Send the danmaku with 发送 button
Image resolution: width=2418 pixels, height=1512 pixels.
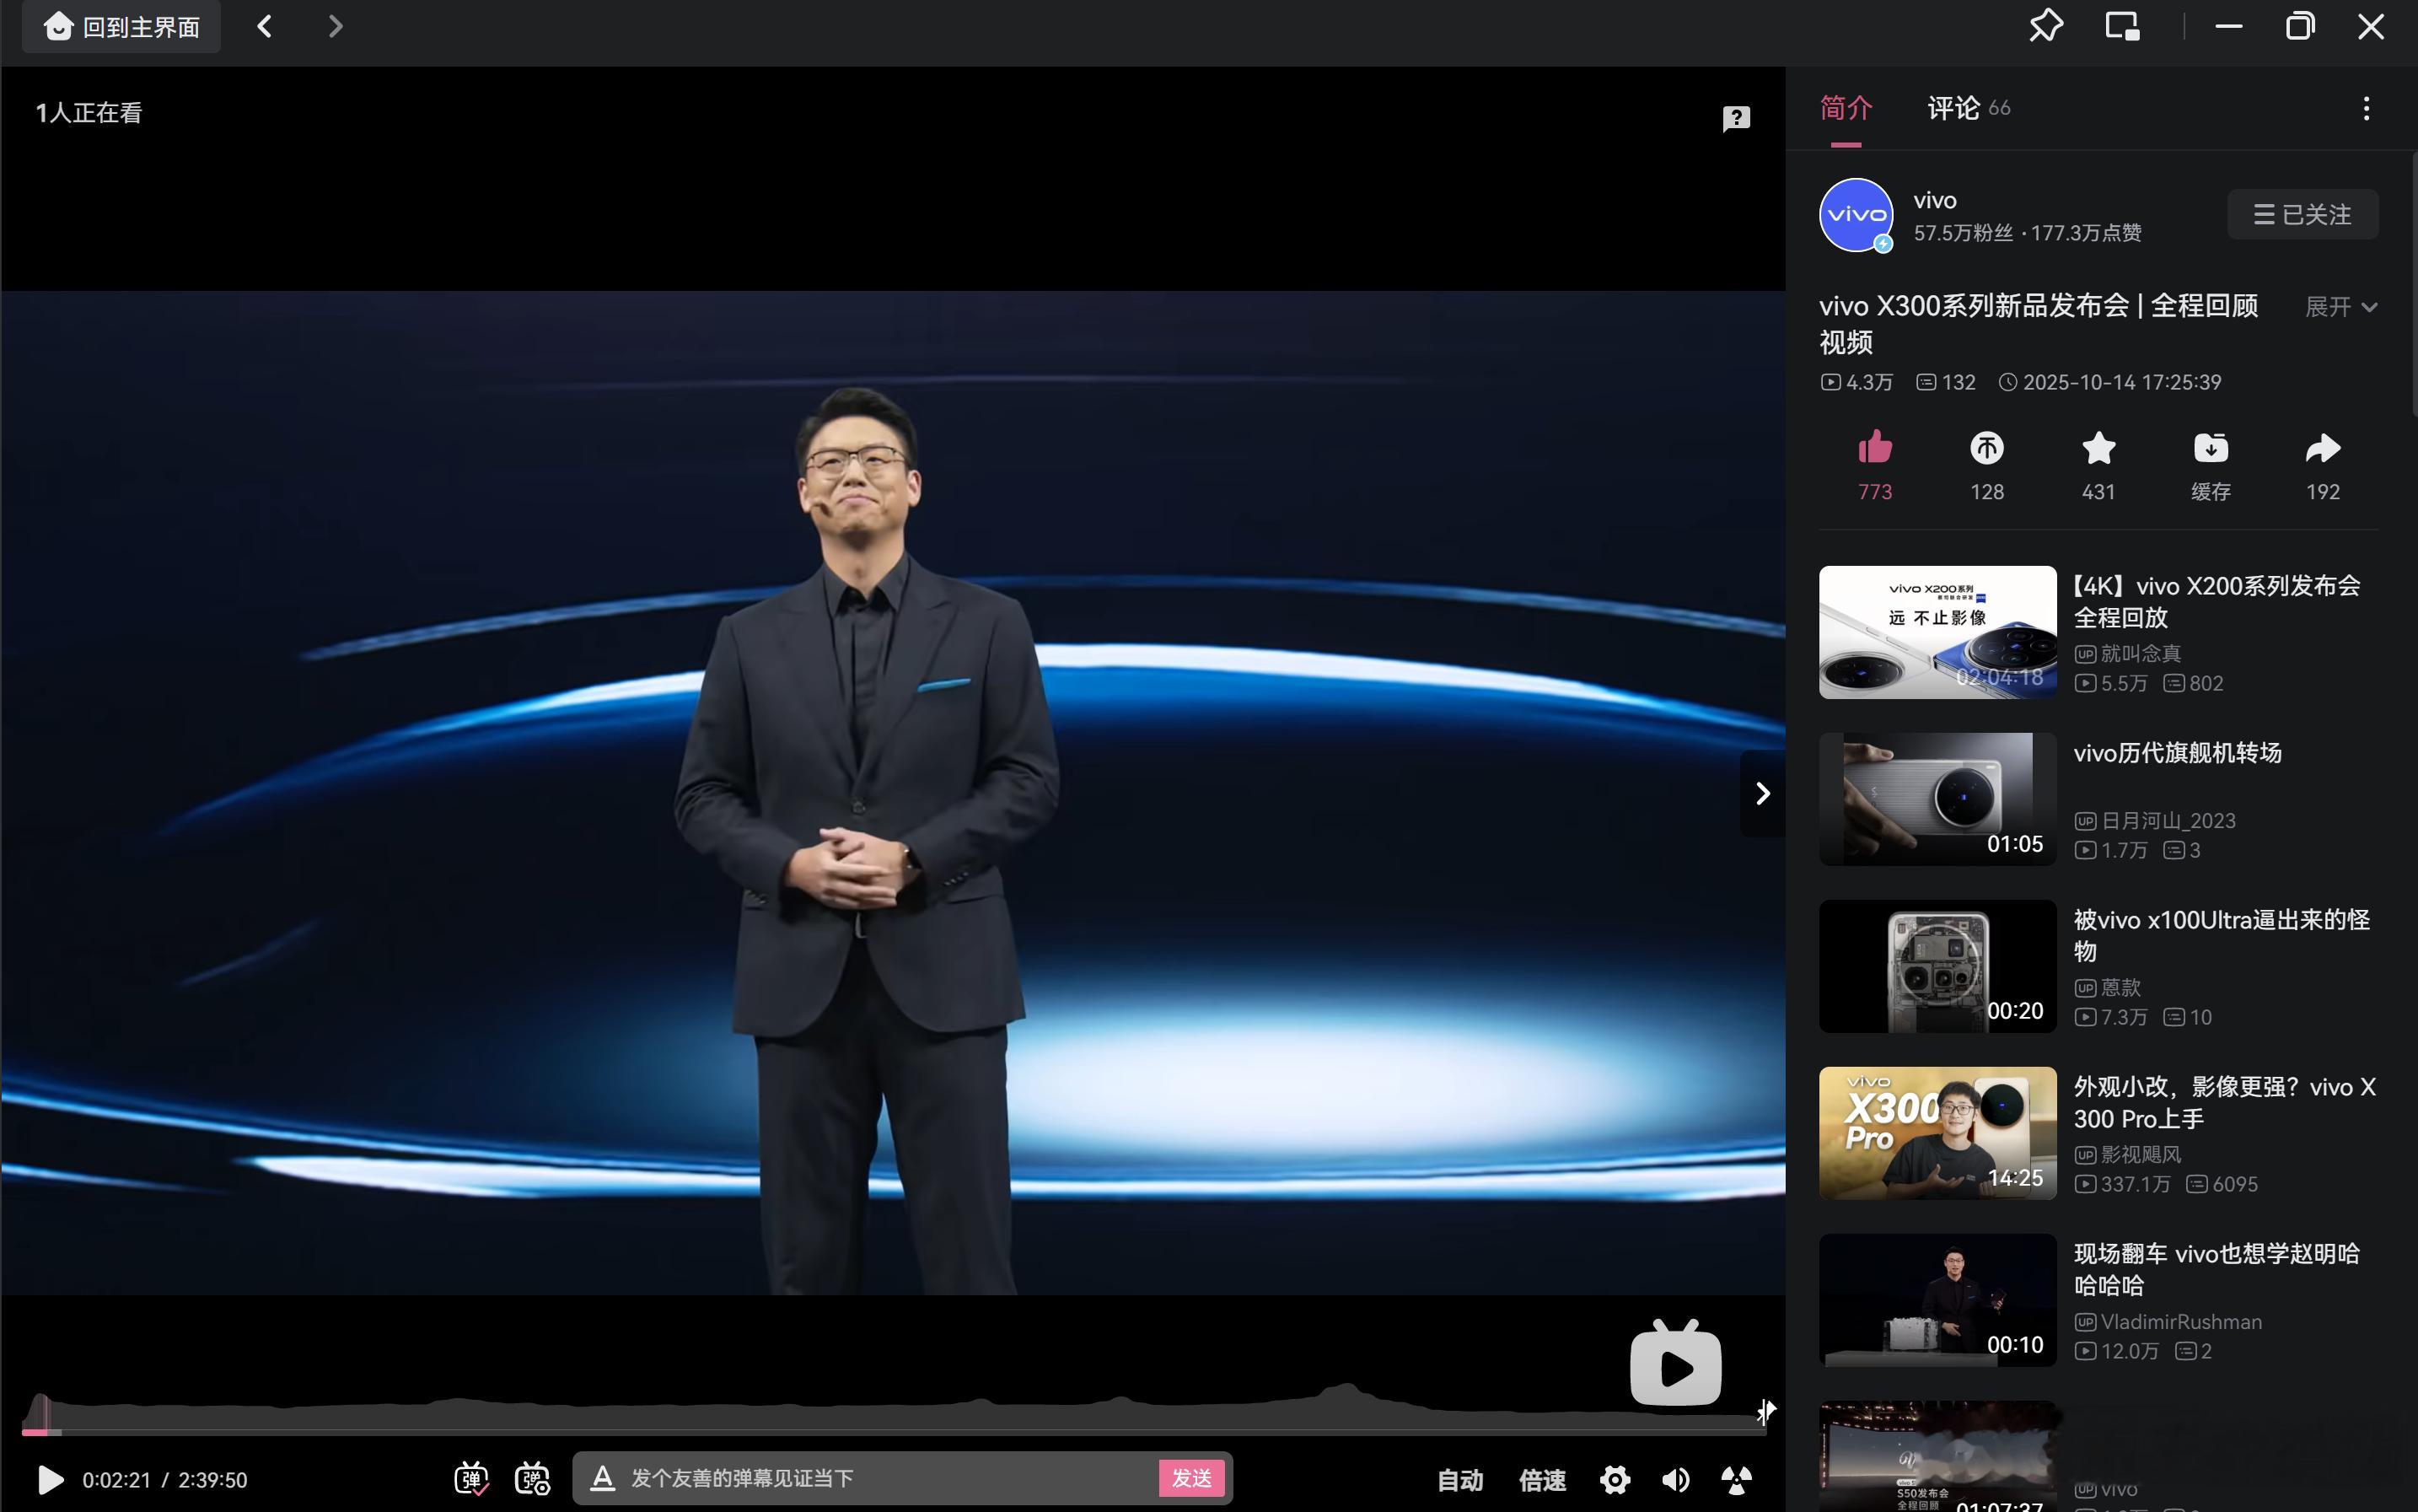tap(1191, 1478)
